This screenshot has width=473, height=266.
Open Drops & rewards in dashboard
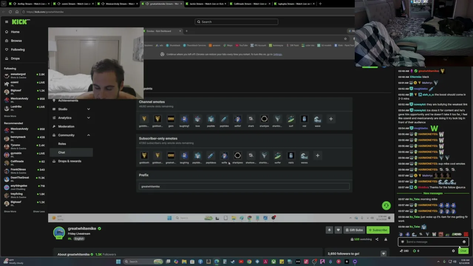[70, 161]
